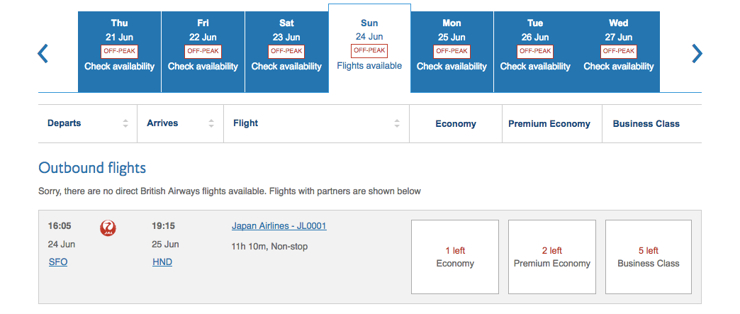Screen dimensions: 740x314
Task: Go to previous week of dates
Action: tap(43, 54)
